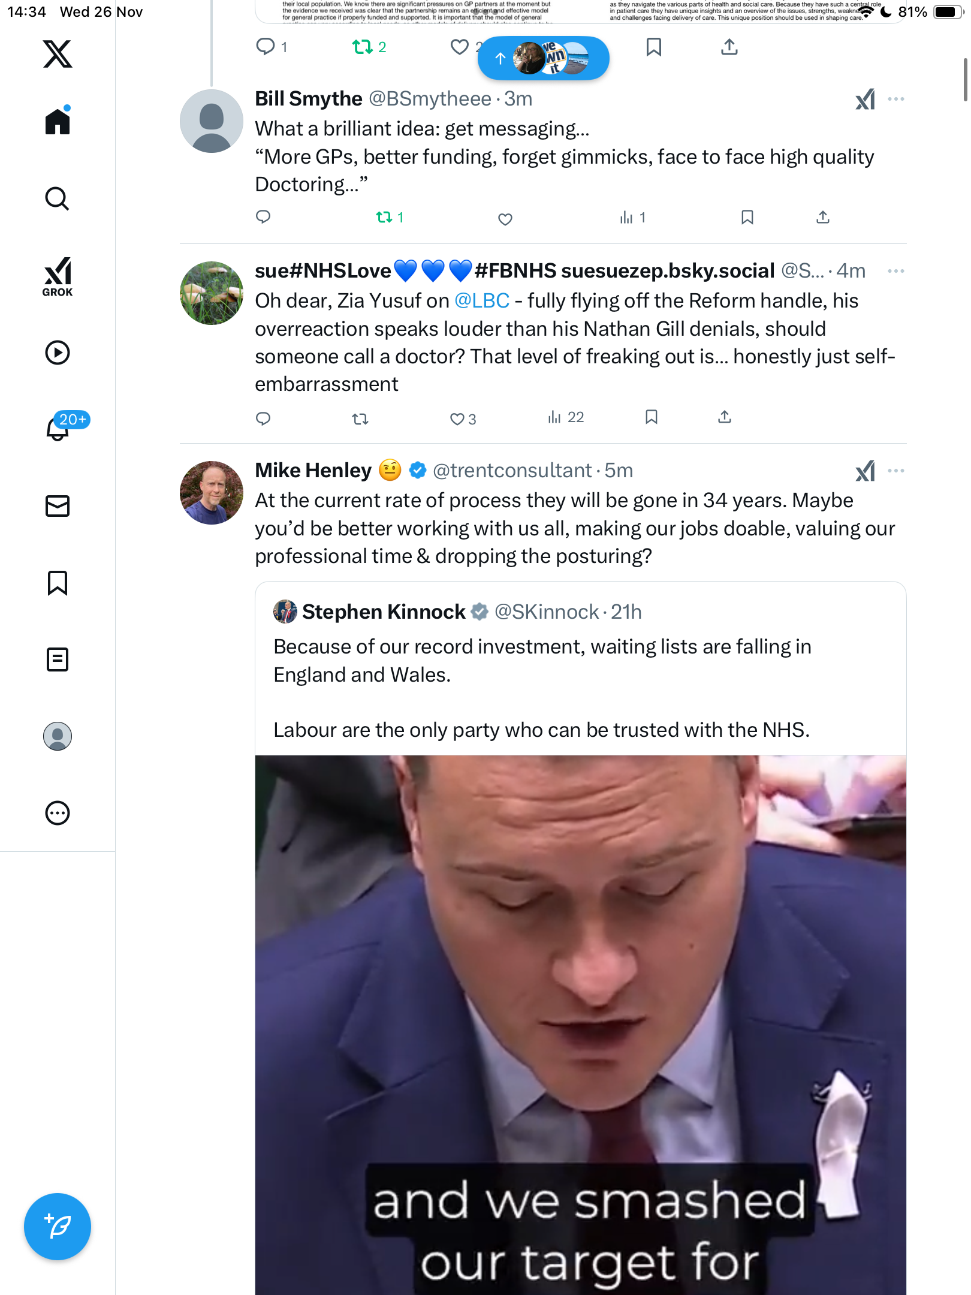Open Messages envelope in sidebar
This screenshot has height=1295, width=971.
click(58, 506)
